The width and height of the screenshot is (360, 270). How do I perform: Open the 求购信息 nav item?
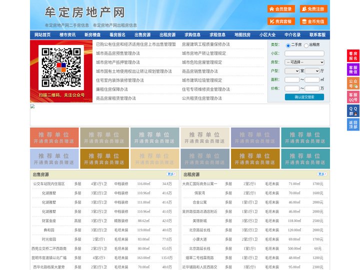pos(192,35)
